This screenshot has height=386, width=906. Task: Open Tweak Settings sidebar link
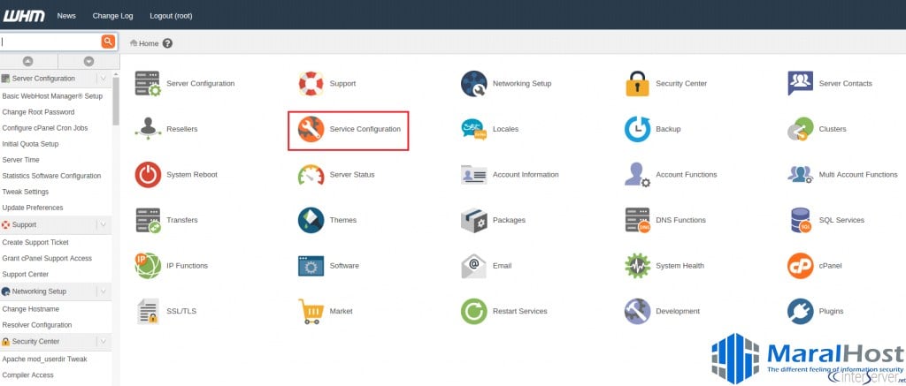click(26, 192)
